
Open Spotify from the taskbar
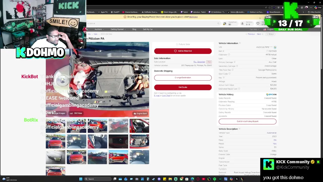(214, 179)
